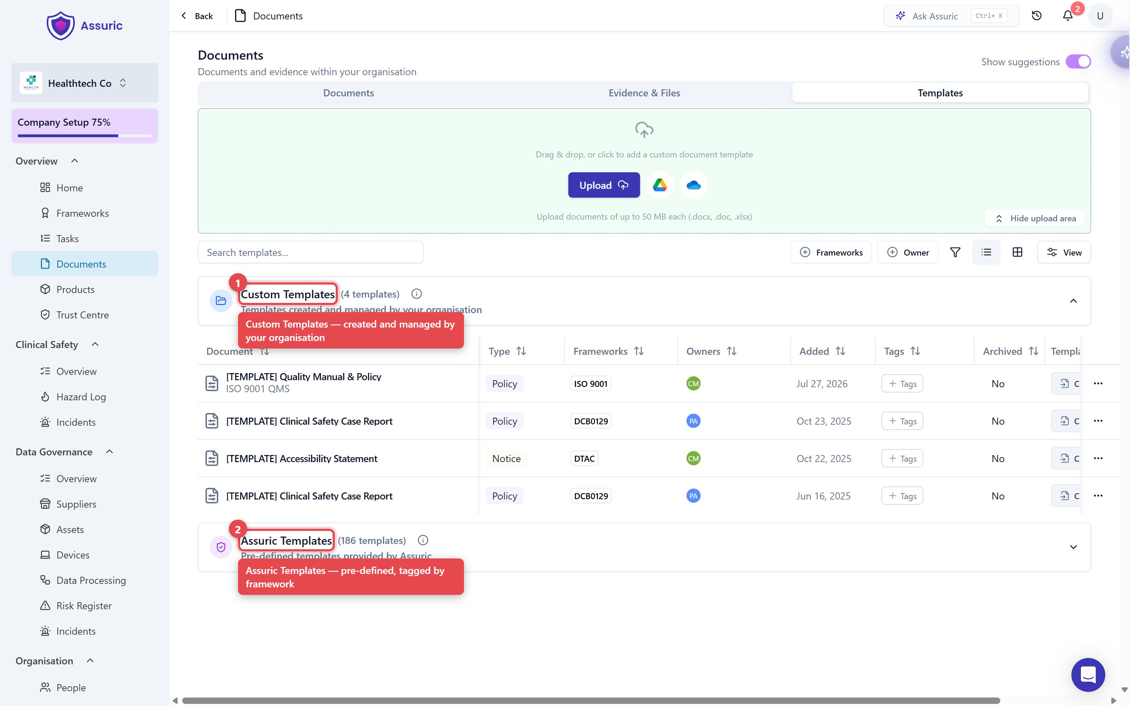This screenshot has width=1130, height=706.
Task: Open Google Drive import icon
Action: [x=659, y=185]
